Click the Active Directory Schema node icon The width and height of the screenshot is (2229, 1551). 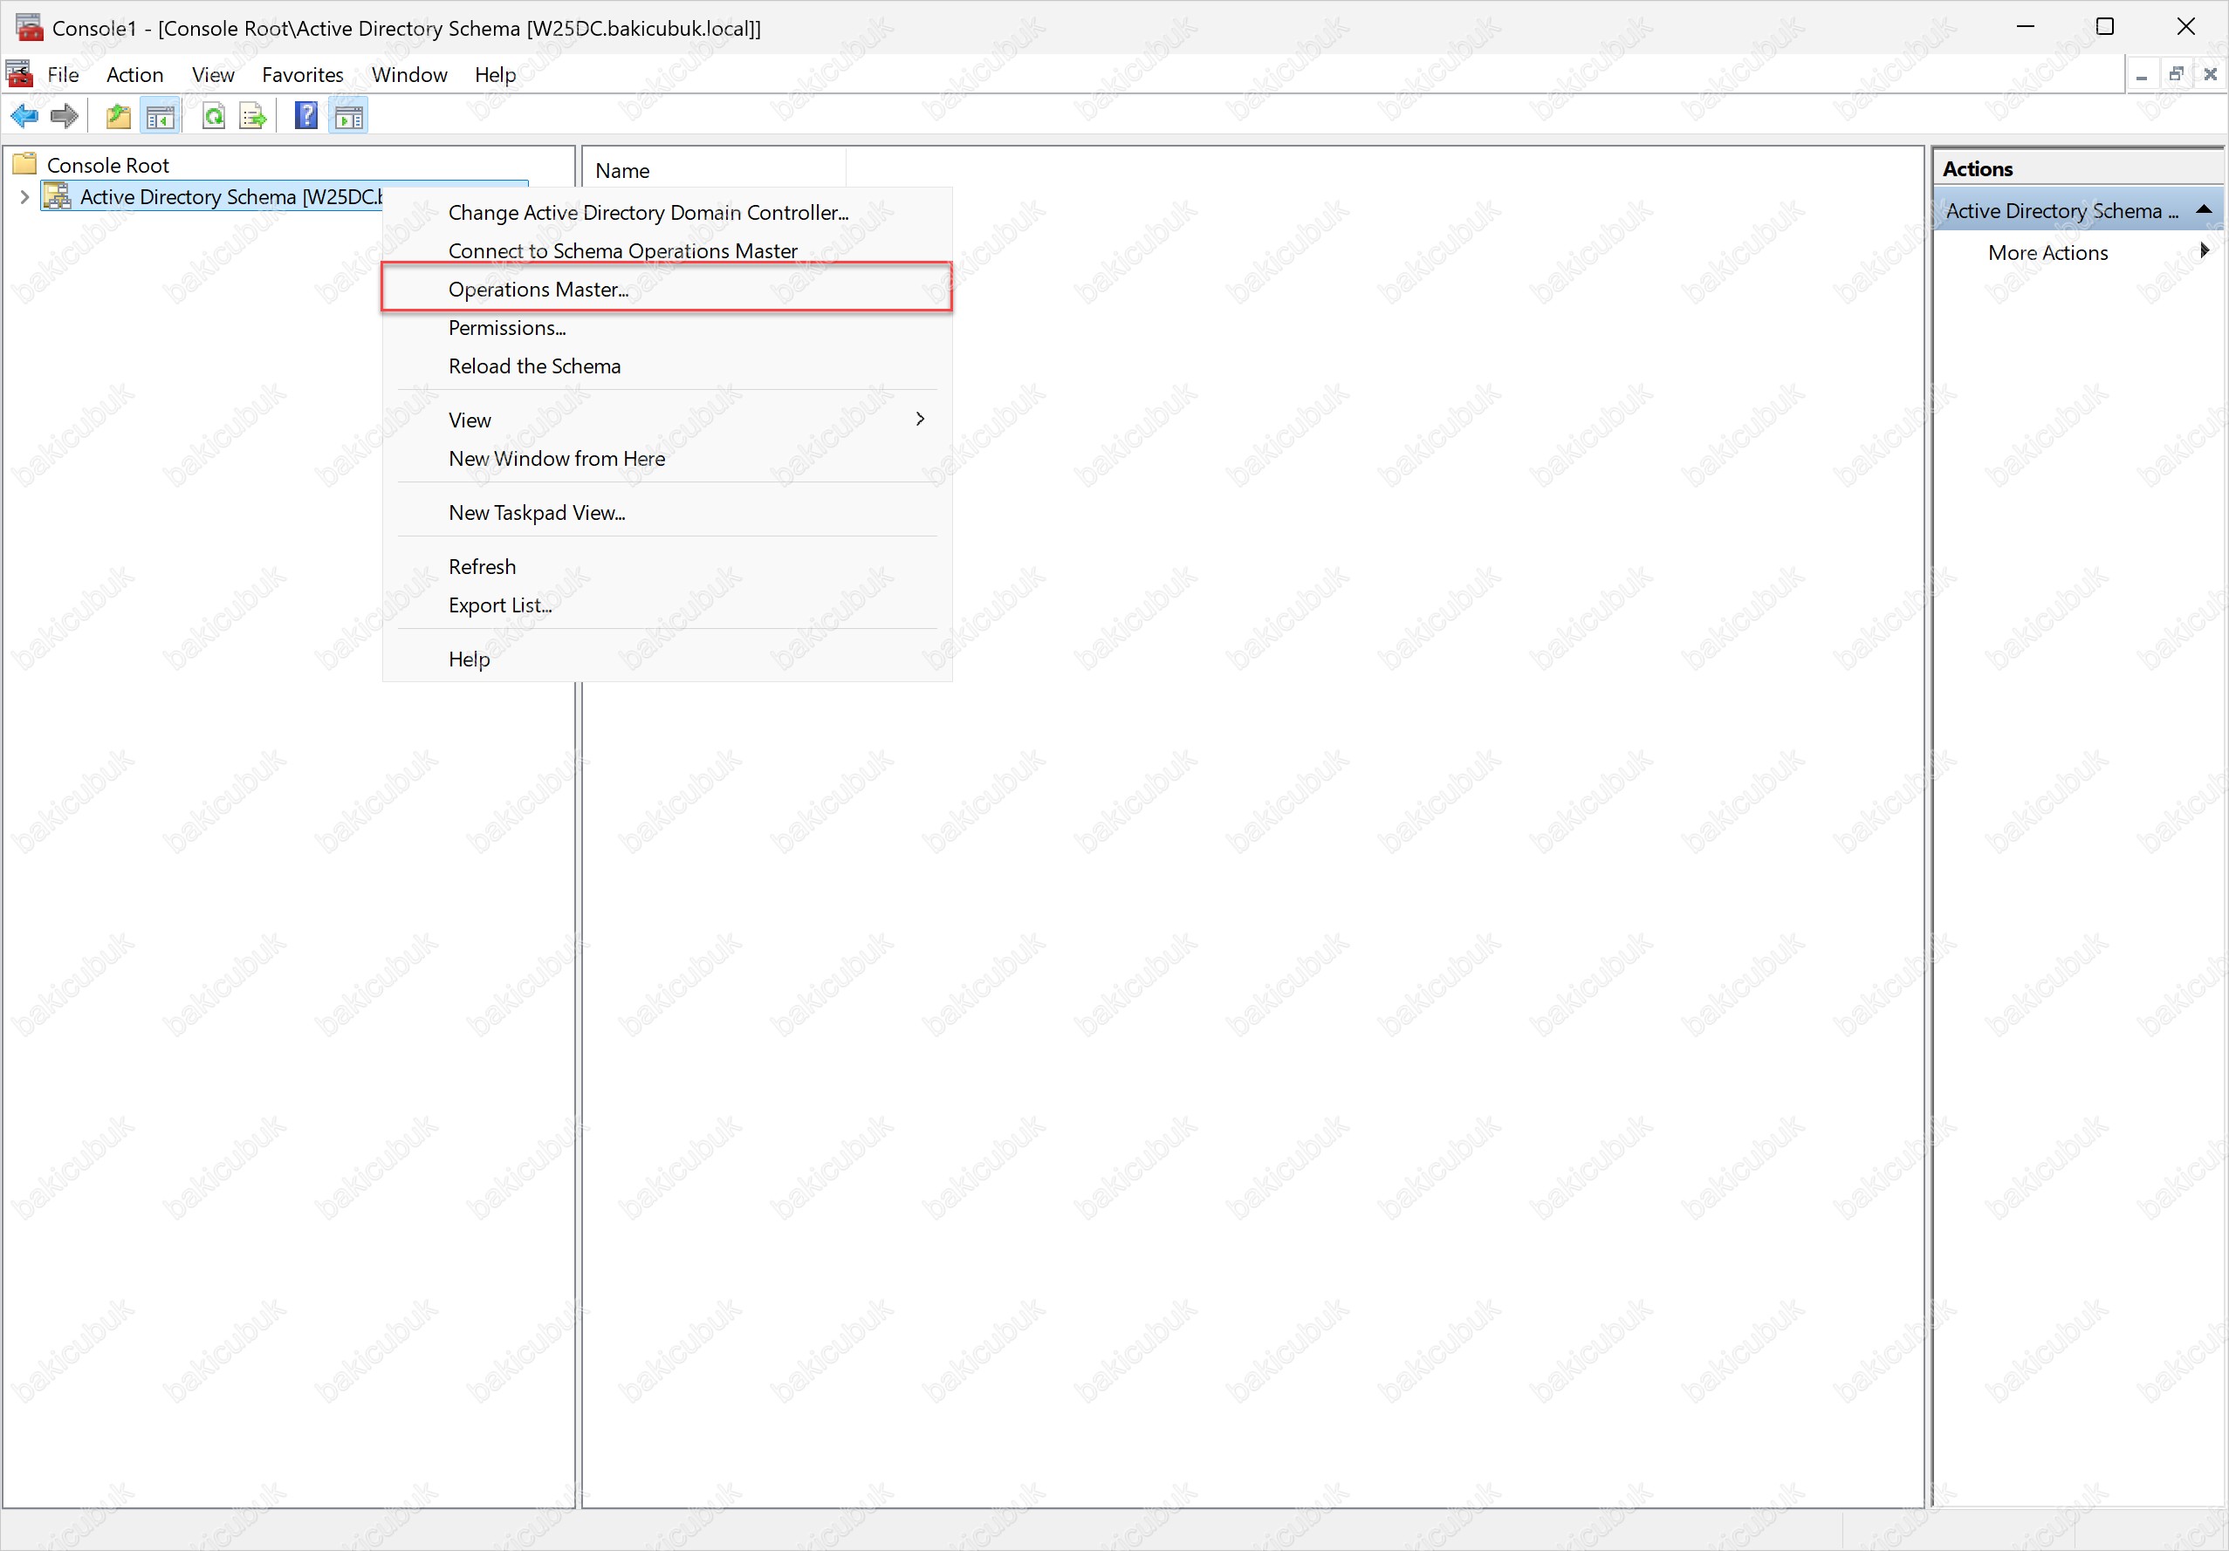tap(58, 196)
